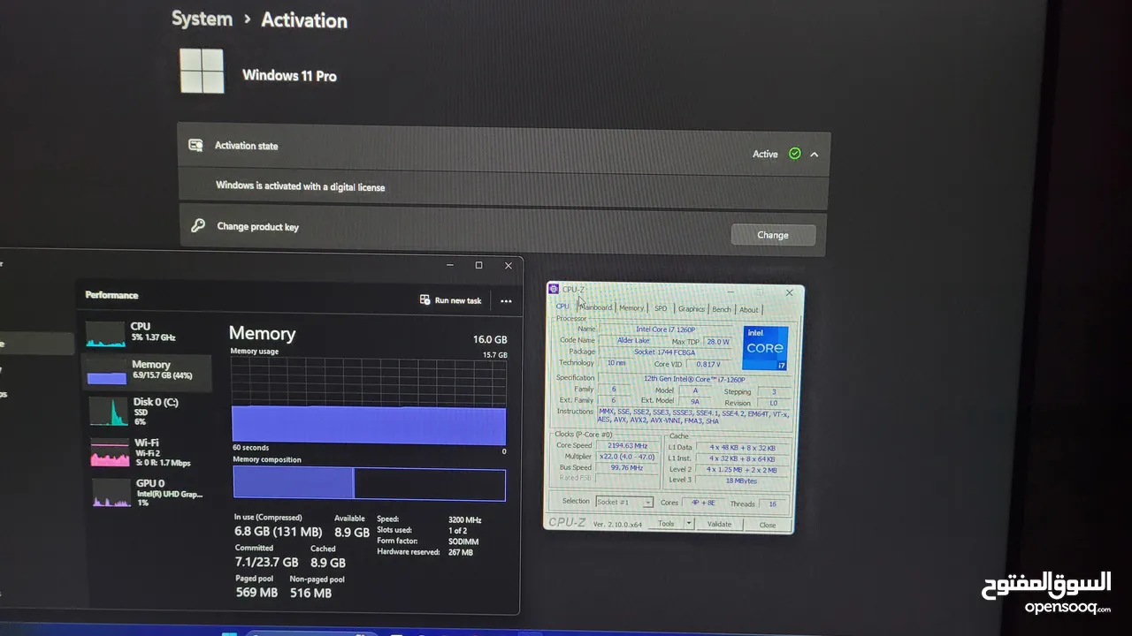This screenshot has height=636, width=1132.
Task: Click the 'x22.0 (4.0 - 47.0)' multiplier field
Action: click(x=627, y=457)
